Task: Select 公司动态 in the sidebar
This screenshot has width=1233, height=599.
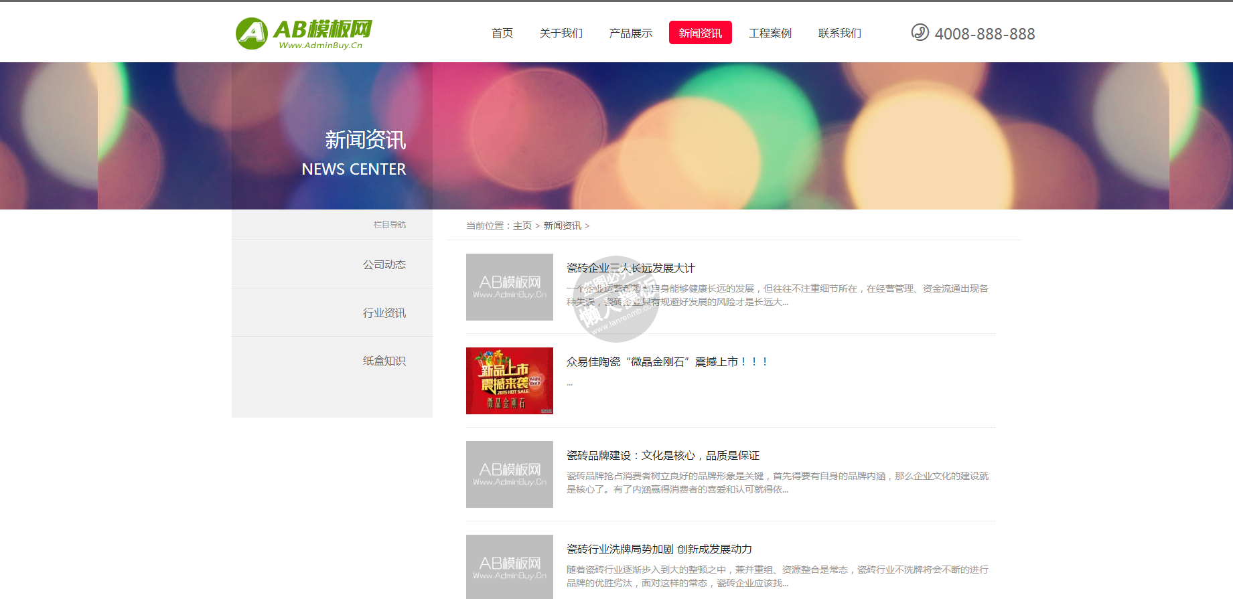Action: point(384,264)
